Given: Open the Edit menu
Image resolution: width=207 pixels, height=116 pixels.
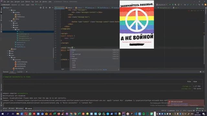Looking at the screenshot, I should pyautogui.click(x=8, y=2).
